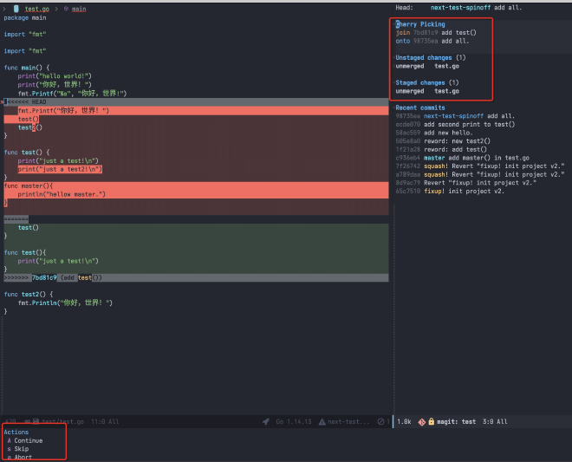Click the warning icon beside next-test branch
Screen dimensions: 572x462
(x=322, y=421)
